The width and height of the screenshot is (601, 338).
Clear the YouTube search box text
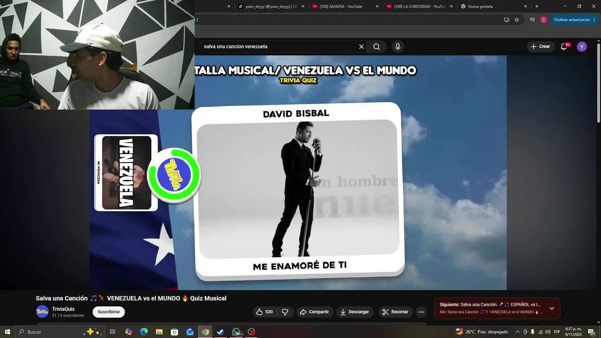362,46
